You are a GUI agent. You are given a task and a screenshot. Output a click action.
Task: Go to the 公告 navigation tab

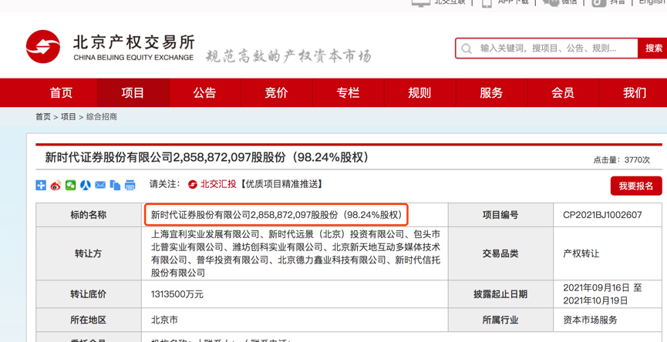[x=204, y=92]
